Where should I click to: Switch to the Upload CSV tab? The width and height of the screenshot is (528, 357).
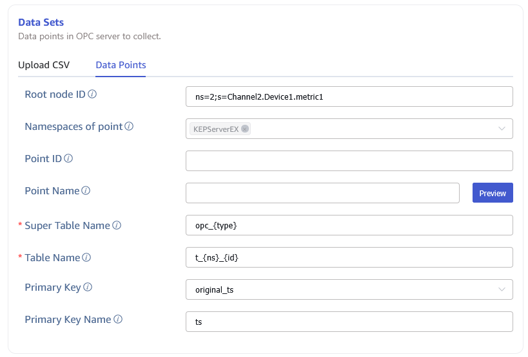tap(44, 65)
